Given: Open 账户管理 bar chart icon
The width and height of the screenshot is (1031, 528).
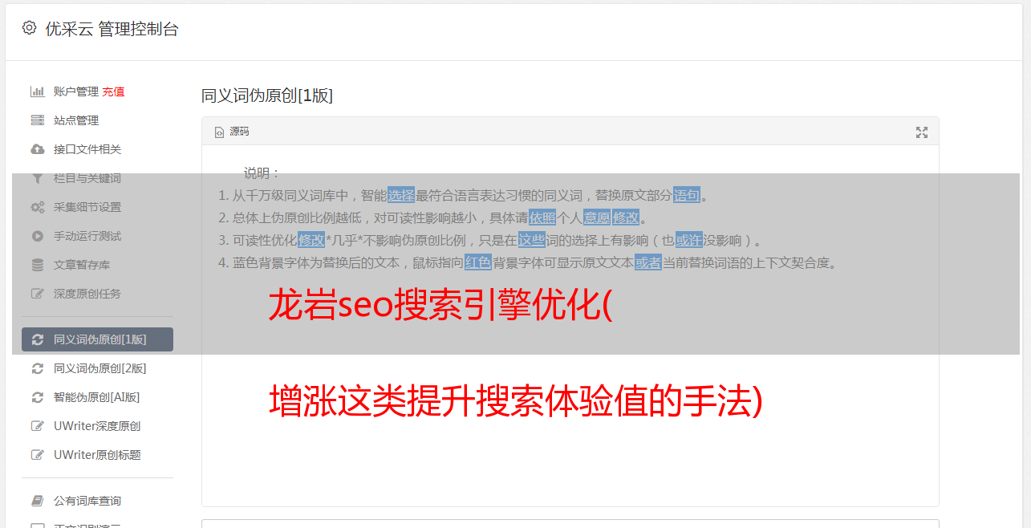Looking at the screenshot, I should tap(37, 91).
